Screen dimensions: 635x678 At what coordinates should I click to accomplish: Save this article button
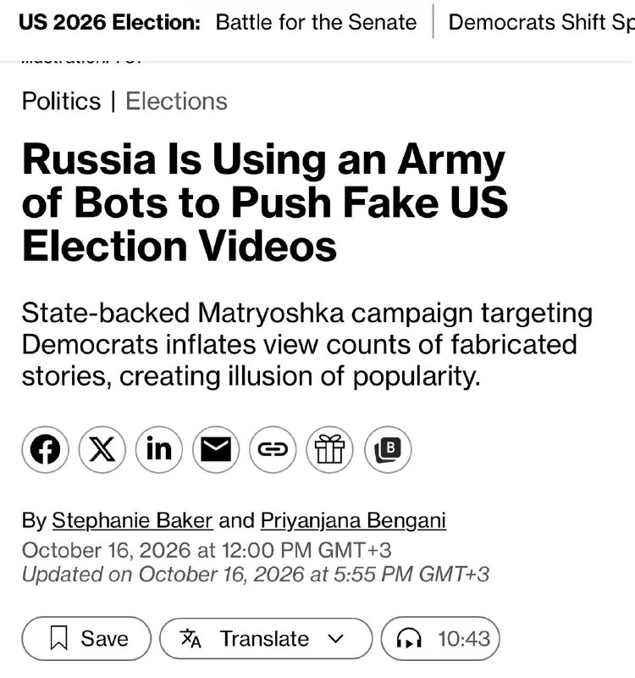(x=86, y=639)
